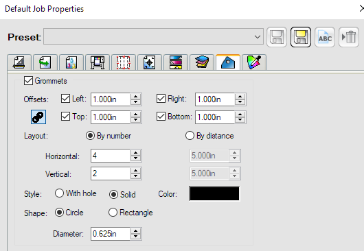The image size is (364, 251).
Task: Expand the Preset dropdown list
Action: tap(258, 37)
